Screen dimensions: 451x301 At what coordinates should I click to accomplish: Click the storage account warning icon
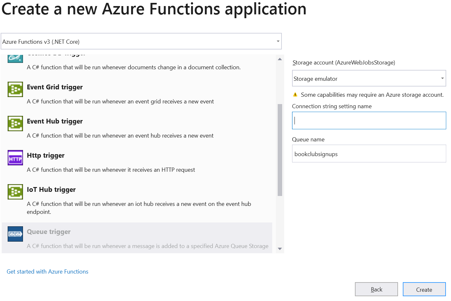tap(295, 94)
